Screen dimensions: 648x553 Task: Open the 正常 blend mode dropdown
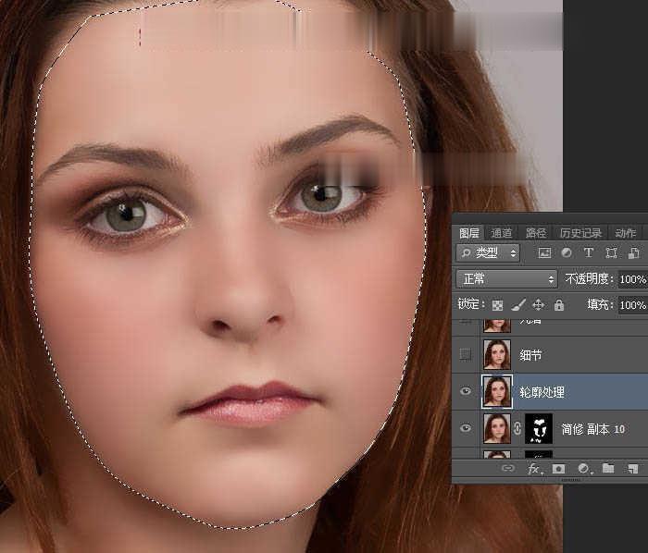506,279
